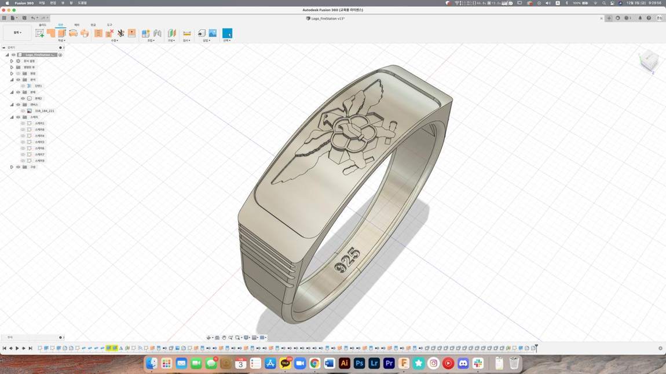Click the scissors icon in the toolbar
The height and width of the screenshot is (374, 666).
tap(120, 33)
